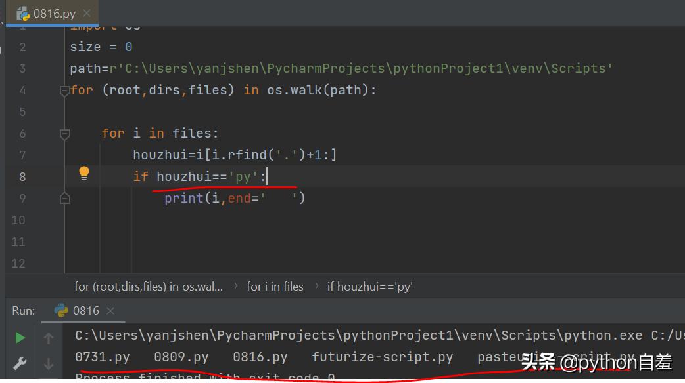The width and height of the screenshot is (685, 383).
Task: Close the 0816.py editor tab
Action: pos(88,13)
